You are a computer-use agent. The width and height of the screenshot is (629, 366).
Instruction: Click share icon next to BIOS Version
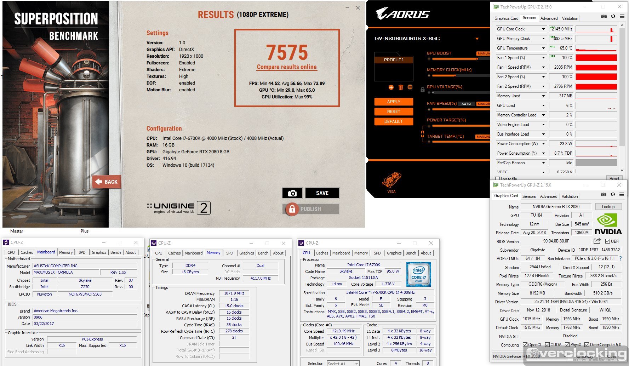(x=597, y=241)
